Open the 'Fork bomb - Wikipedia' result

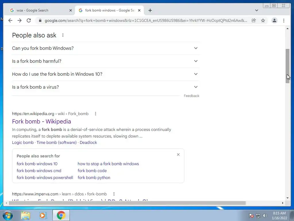[41, 121]
